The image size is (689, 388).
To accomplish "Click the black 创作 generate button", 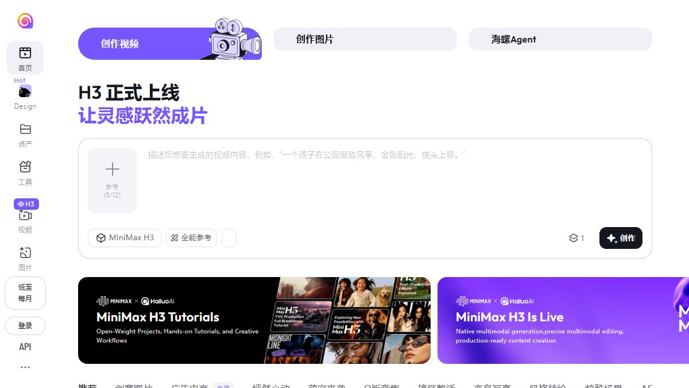I will coord(621,238).
